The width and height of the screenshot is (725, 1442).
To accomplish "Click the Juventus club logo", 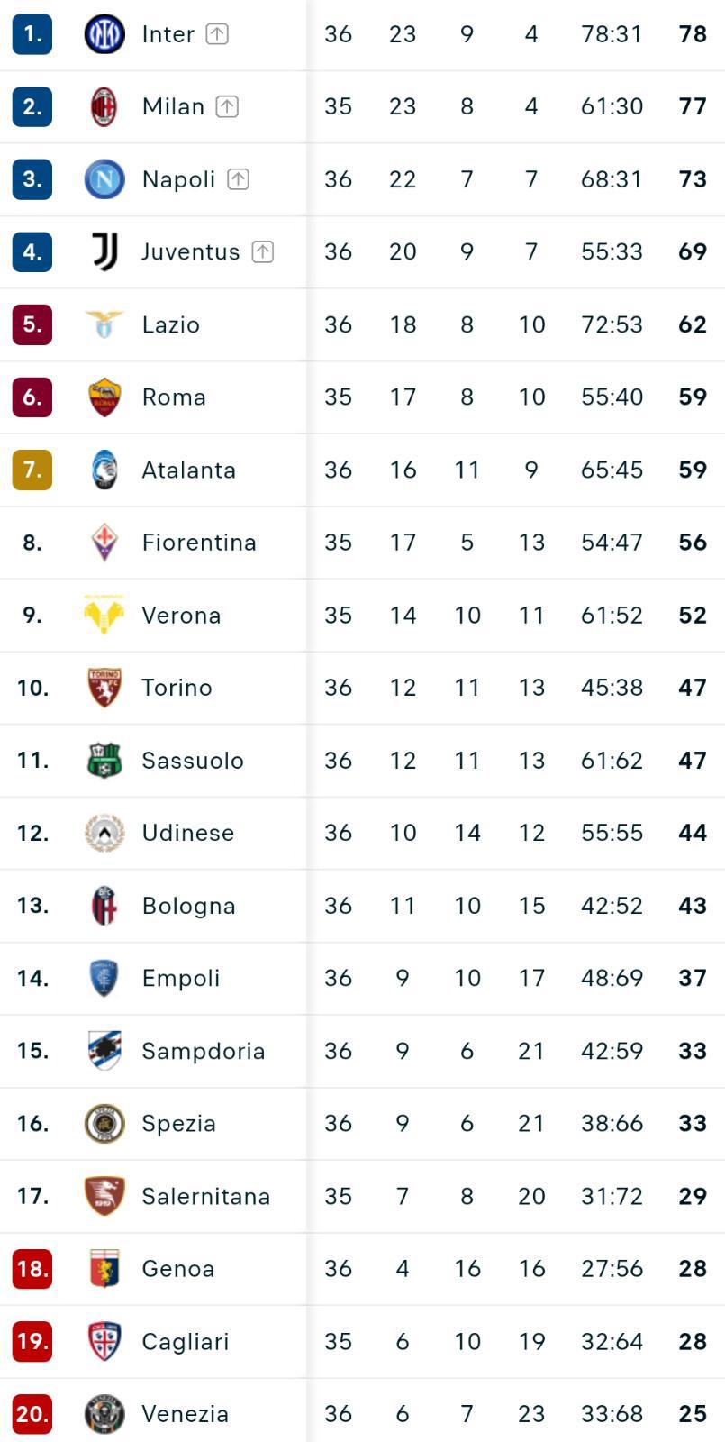I will point(104,251).
